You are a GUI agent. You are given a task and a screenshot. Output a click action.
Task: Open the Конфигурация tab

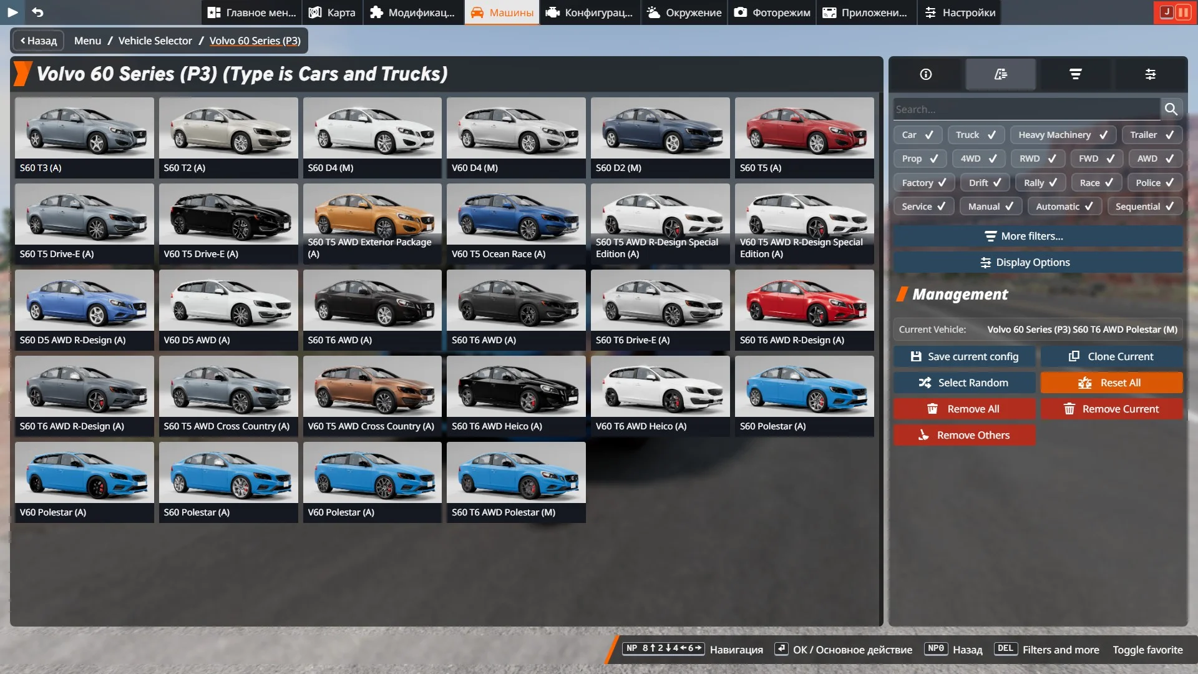[590, 12]
